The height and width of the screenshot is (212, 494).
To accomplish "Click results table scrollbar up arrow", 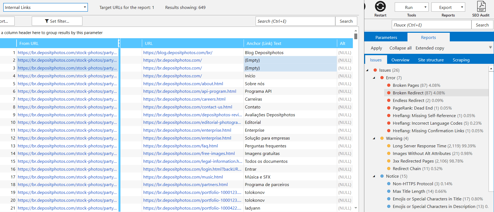I will click(x=356, y=31).
